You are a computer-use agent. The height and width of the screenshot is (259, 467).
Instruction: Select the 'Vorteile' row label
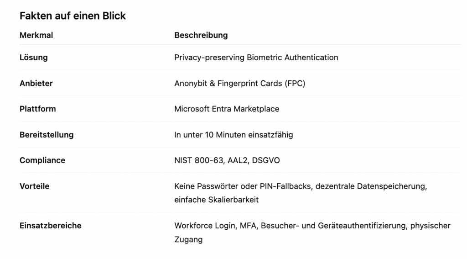click(x=34, y=186)
